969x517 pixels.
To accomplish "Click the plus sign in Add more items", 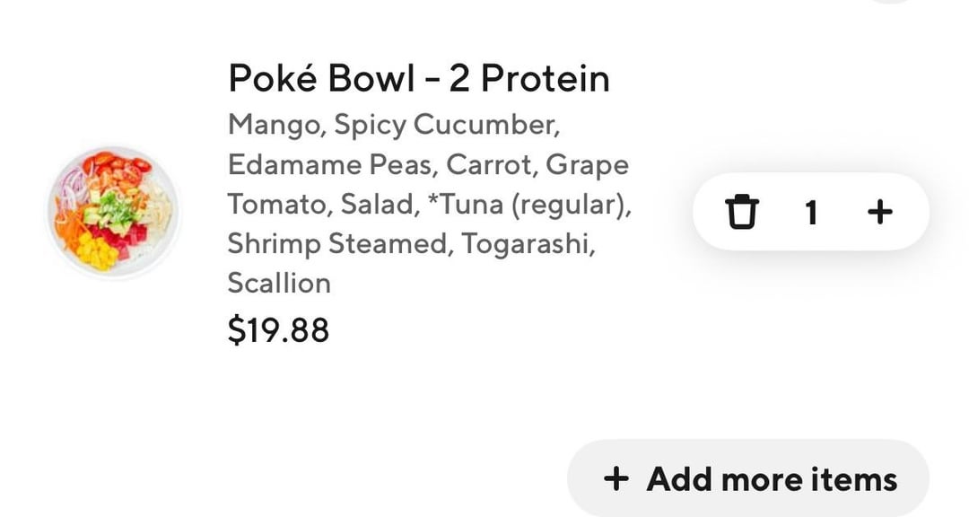I will 616,478.
